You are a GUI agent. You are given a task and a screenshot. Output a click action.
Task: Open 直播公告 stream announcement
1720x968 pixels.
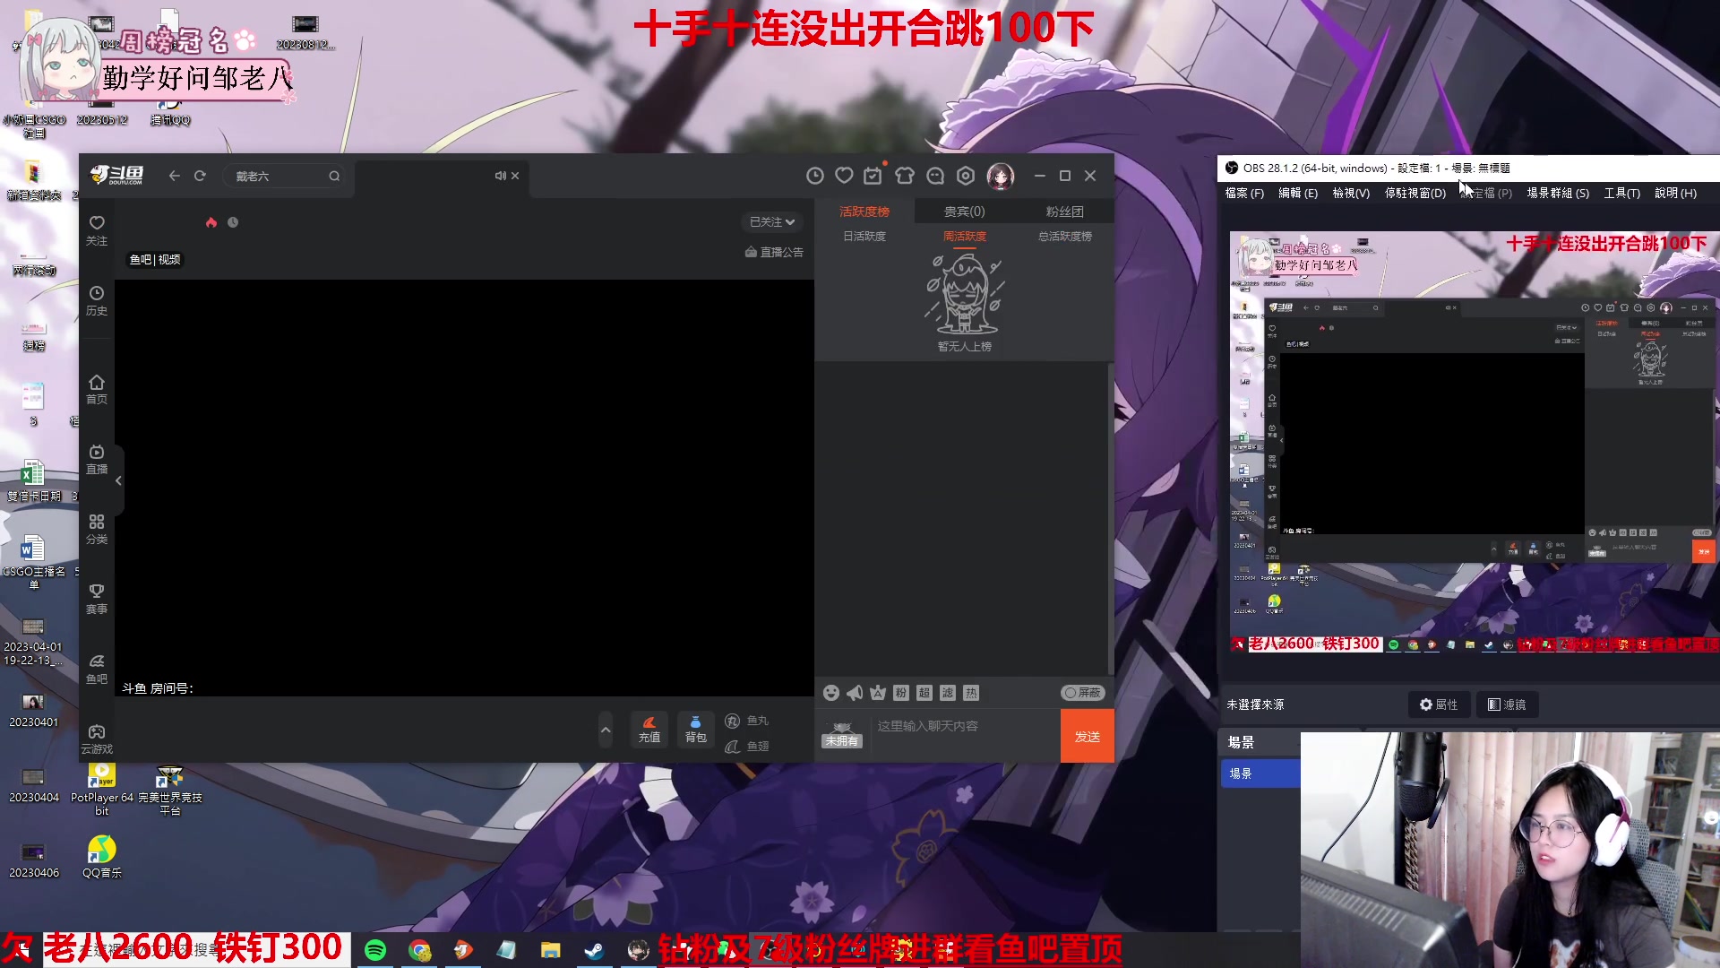775,253
